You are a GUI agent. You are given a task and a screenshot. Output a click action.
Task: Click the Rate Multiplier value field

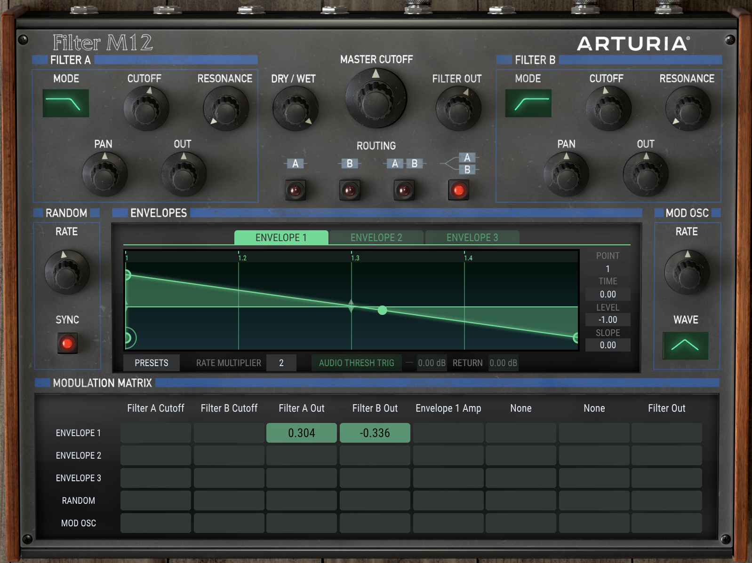[x=281, y=363]
